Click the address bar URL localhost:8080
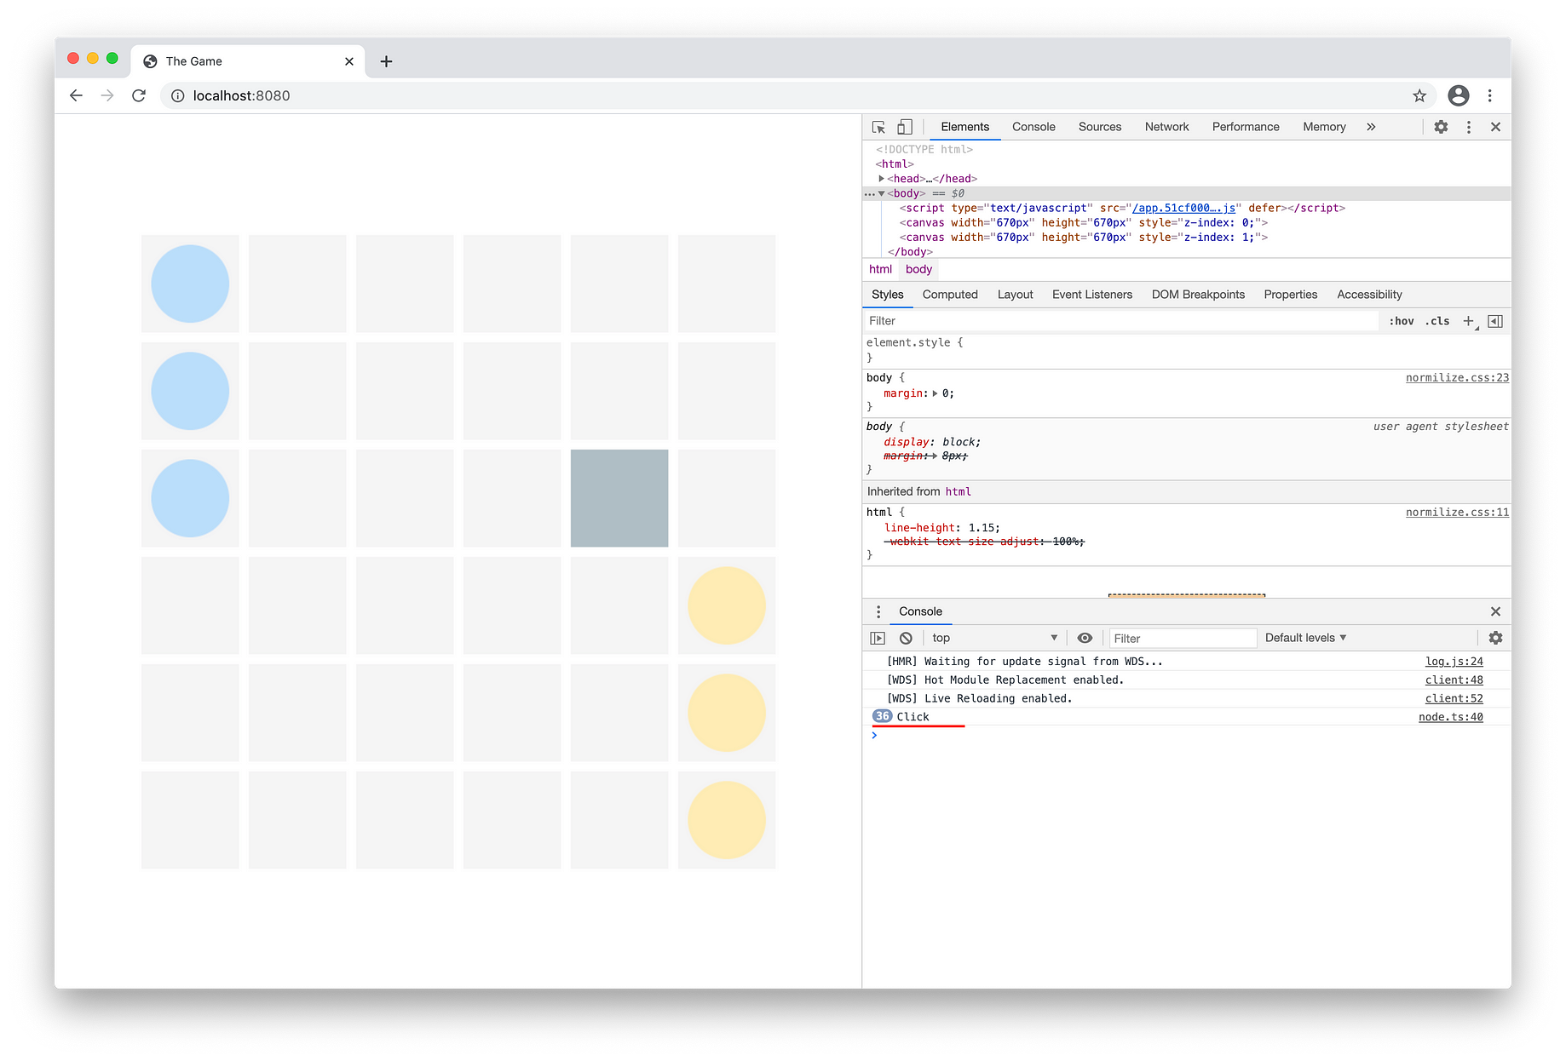Screen dimensions: 1566x1061 click(241, 95)
